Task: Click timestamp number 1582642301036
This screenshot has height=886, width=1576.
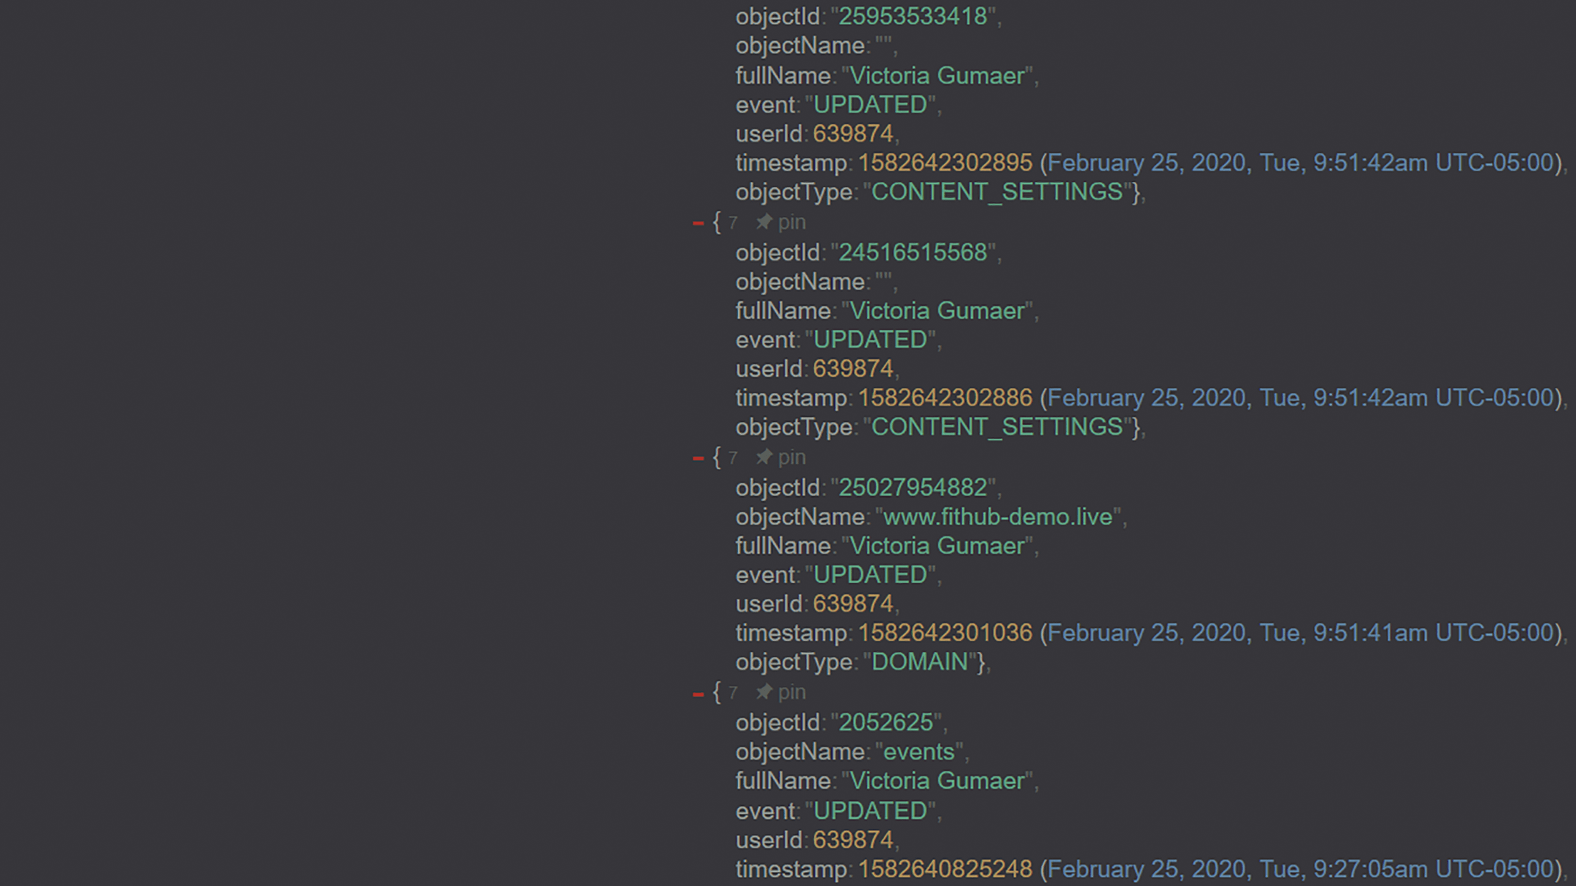Action: (945, 633)
